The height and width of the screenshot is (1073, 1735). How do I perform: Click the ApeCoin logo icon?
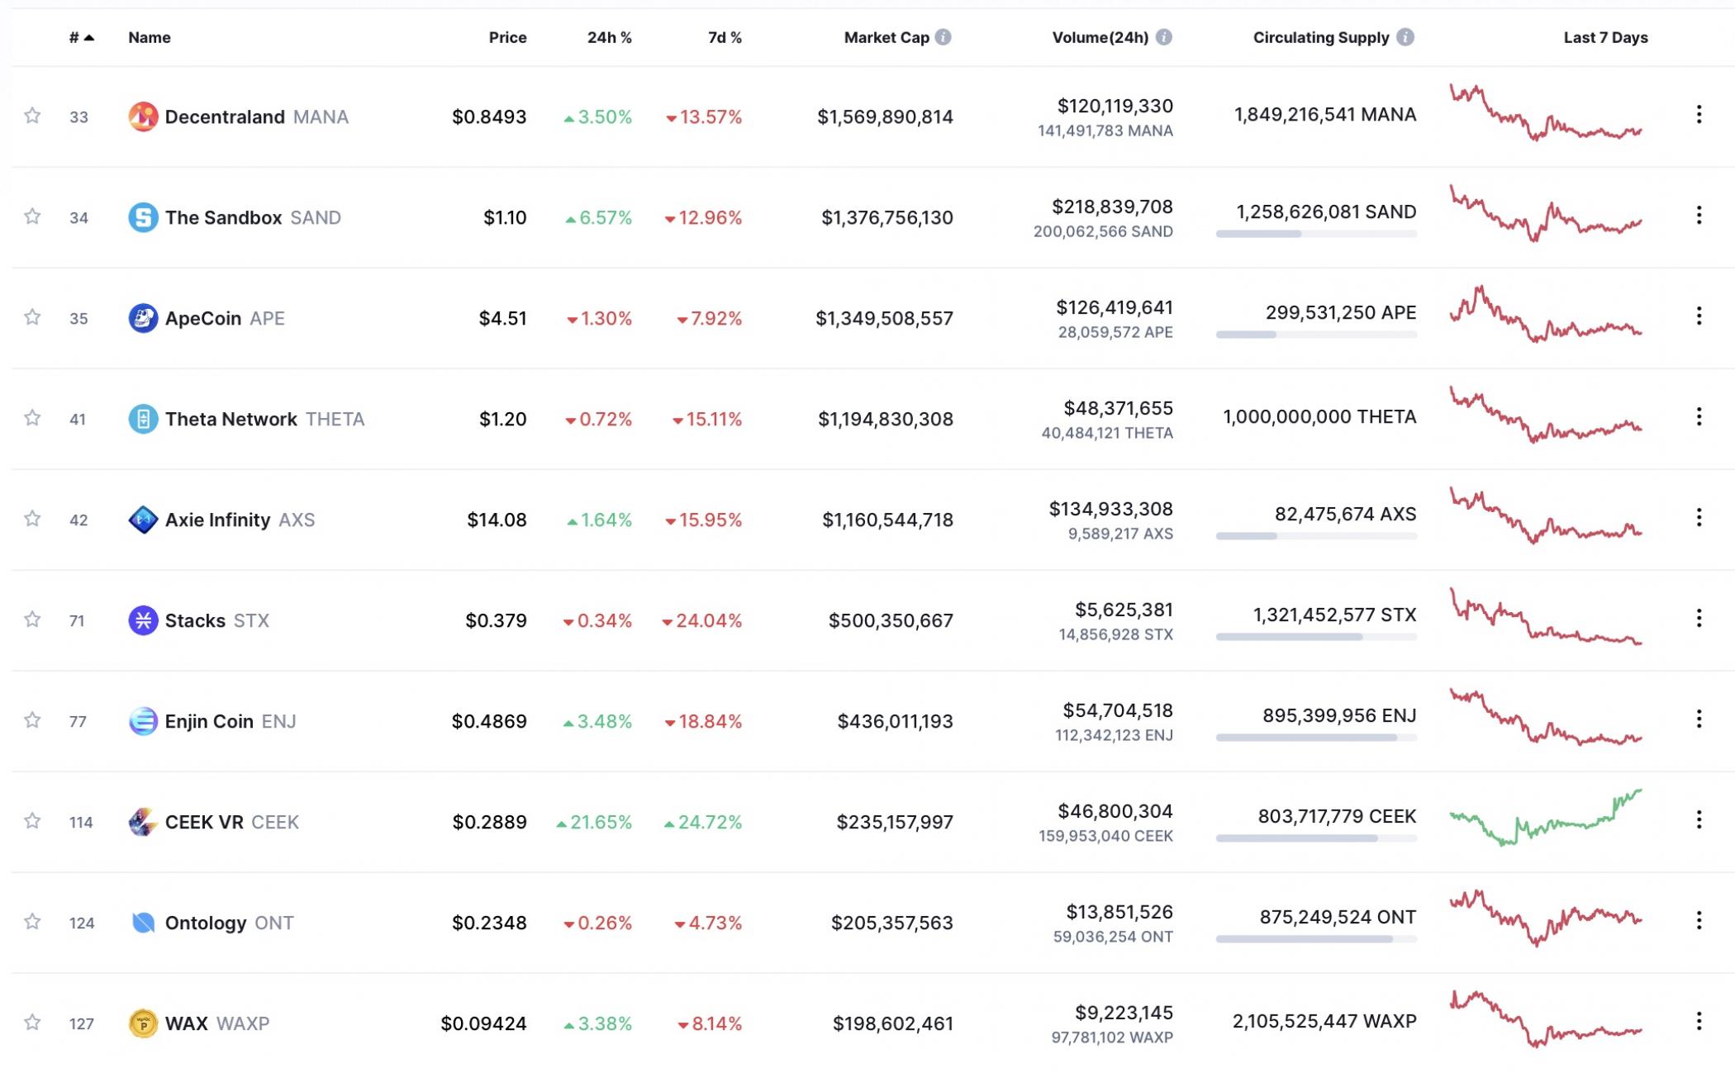143,318
